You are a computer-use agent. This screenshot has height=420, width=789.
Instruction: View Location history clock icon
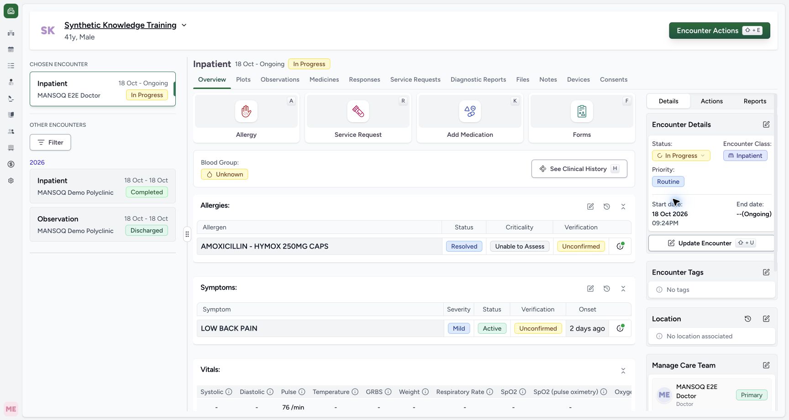748,319
